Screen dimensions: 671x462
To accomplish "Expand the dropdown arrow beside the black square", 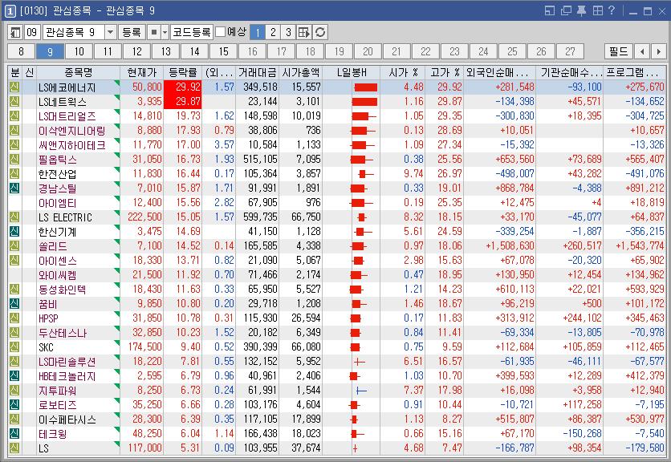I will tap(165, 32).
